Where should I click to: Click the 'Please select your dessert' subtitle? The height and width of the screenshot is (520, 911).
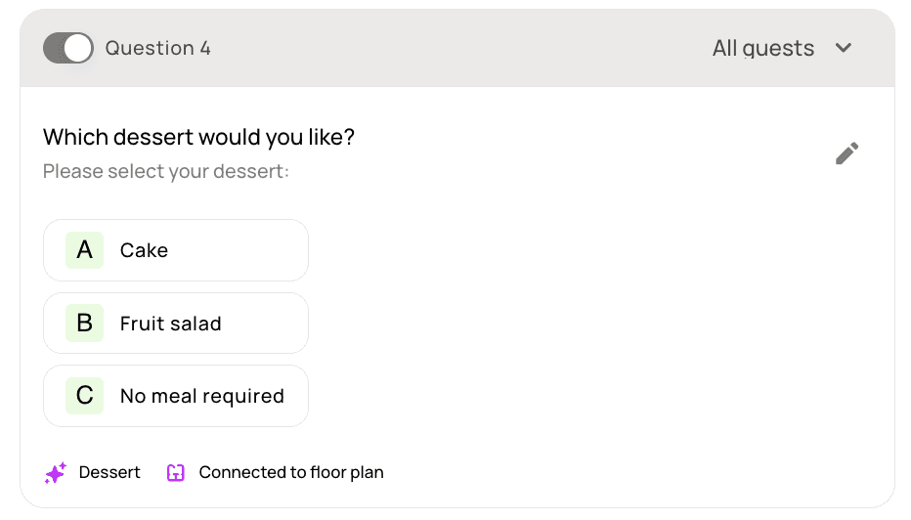166,171
